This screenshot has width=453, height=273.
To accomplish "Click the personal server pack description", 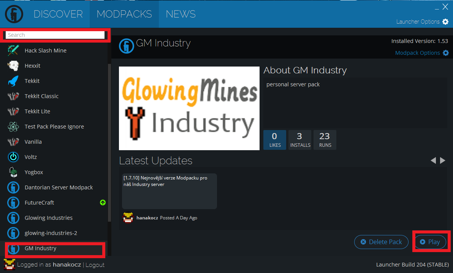I will 293,84.
